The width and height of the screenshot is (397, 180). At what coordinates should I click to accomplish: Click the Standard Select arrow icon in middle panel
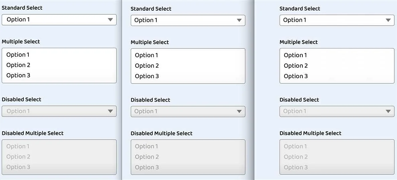click(239, 20)
